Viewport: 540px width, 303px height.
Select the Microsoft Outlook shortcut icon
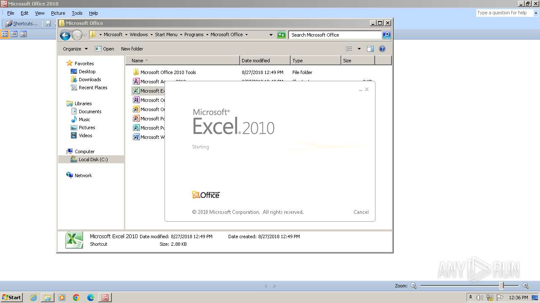[x=136, y=109]
